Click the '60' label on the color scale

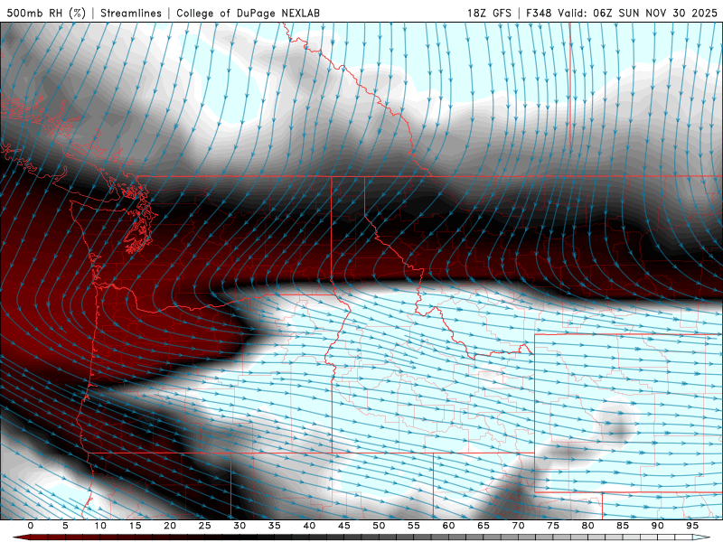coord(448,526)
